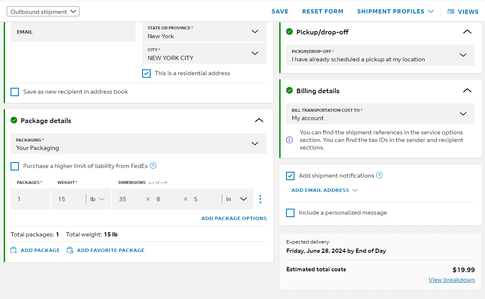The height and width of the screenshot is (299, 485).
Task: Click Add Favorite Package text link
Action: click(111, 250)
